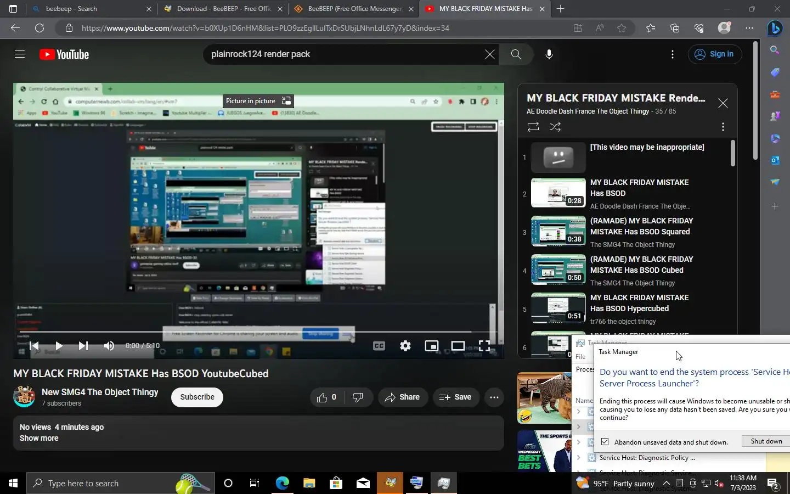Run search with the magnifier button

[x=516, y=54]
